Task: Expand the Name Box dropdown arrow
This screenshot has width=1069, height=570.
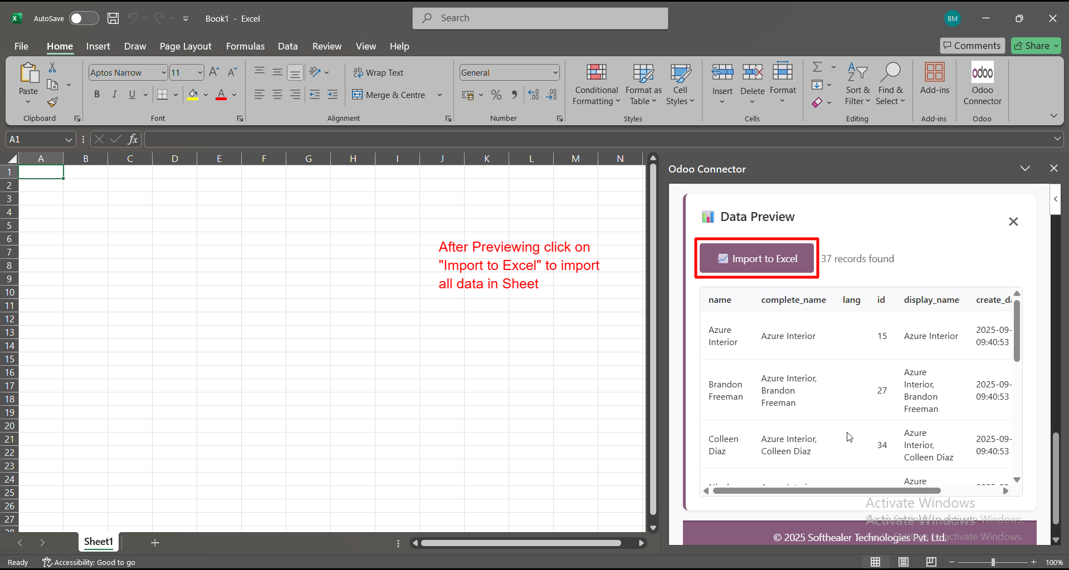Action: click(69, 139)
